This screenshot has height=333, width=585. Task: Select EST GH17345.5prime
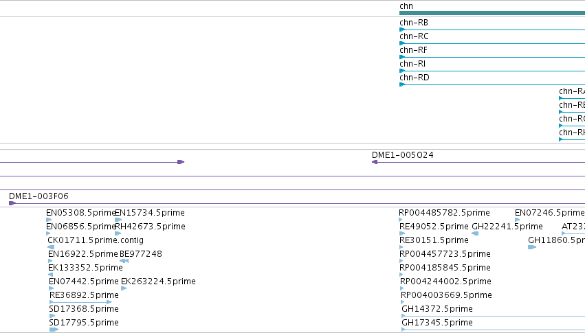437,323
